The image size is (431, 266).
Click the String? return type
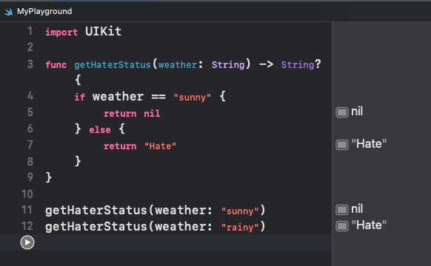tap(301, 65)
